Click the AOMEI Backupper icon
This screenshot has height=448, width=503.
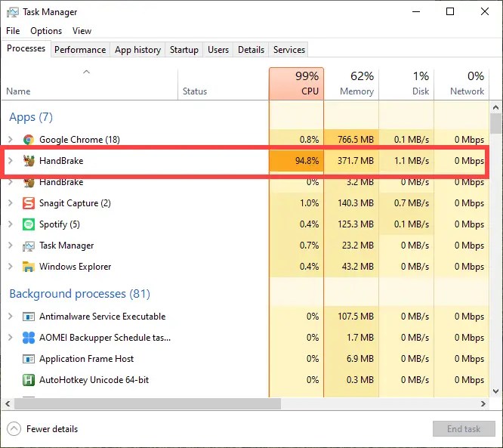pyautogui.click(x=29, y=338)
